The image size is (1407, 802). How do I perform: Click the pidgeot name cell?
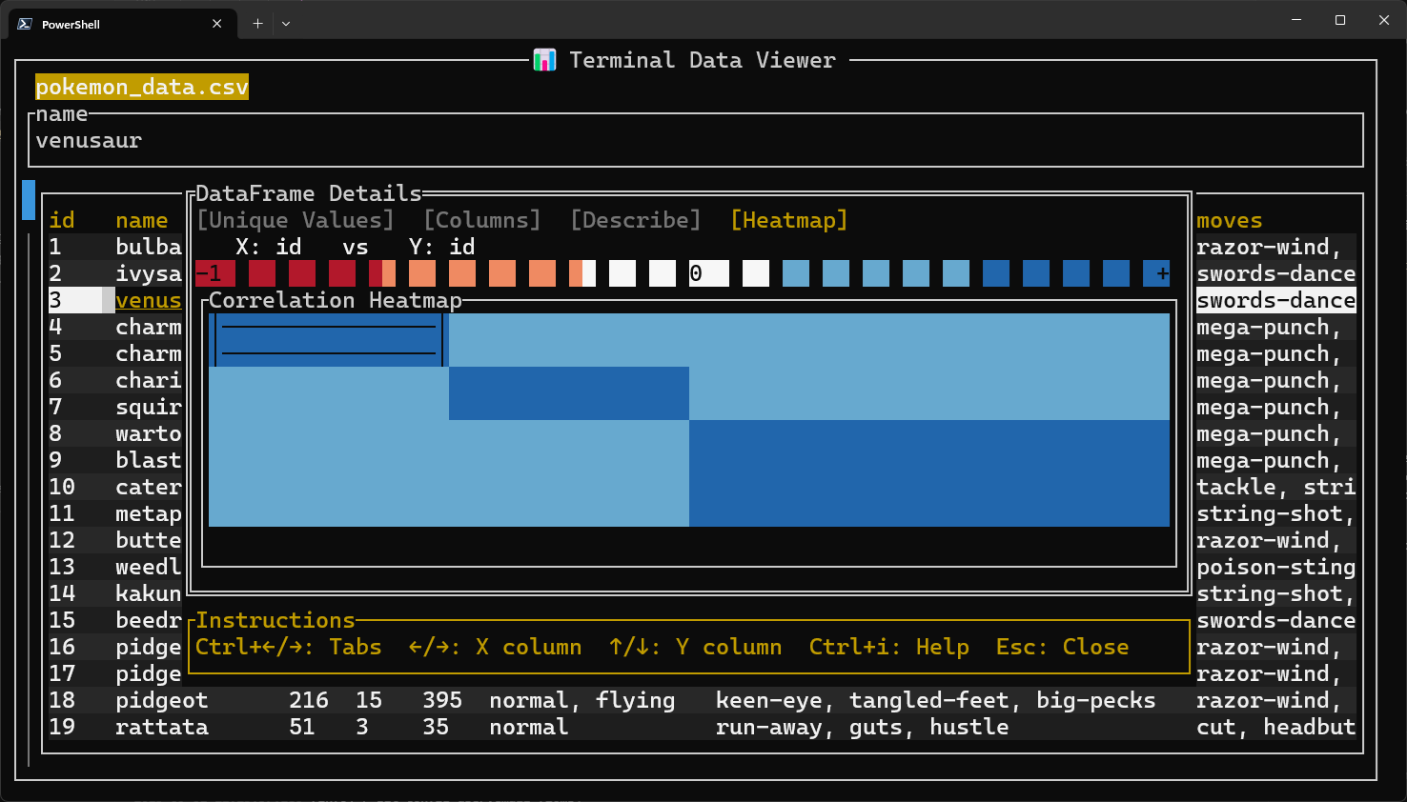[162, 700]
